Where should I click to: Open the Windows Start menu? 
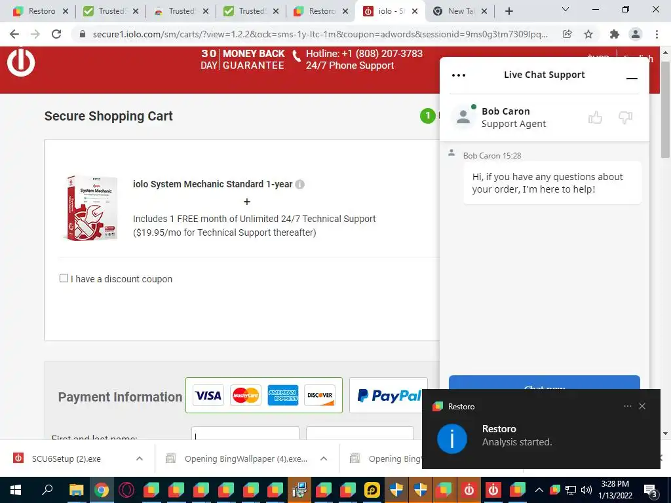tap(16, 490)
